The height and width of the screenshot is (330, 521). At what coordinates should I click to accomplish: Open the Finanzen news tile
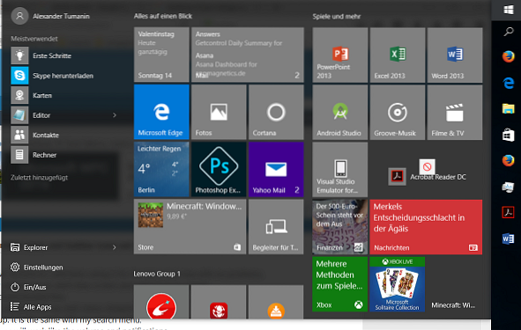(x=340, y=227)
